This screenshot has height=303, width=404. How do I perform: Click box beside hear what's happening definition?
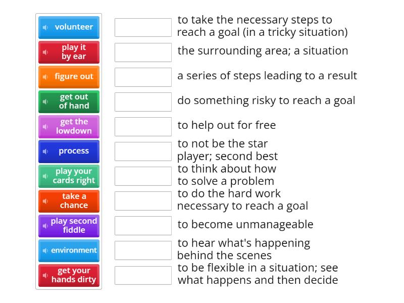pyautogui.click(x=143, y=250)
